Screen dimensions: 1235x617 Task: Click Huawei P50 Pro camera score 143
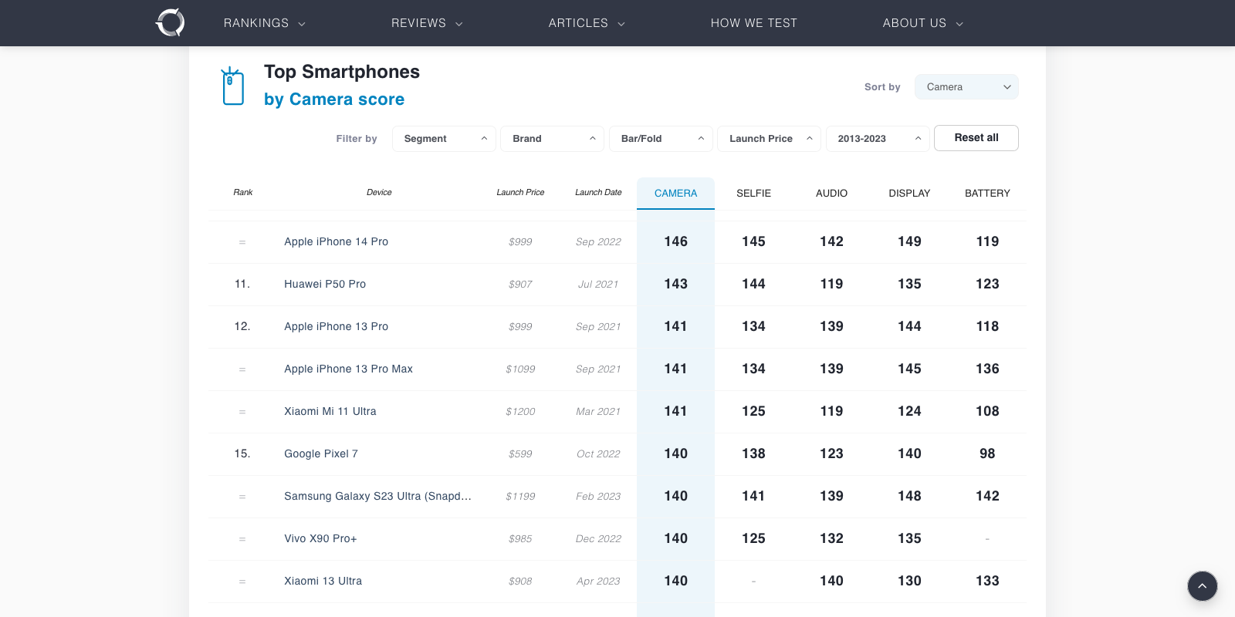pyautogui.click(x=675, y=284)
